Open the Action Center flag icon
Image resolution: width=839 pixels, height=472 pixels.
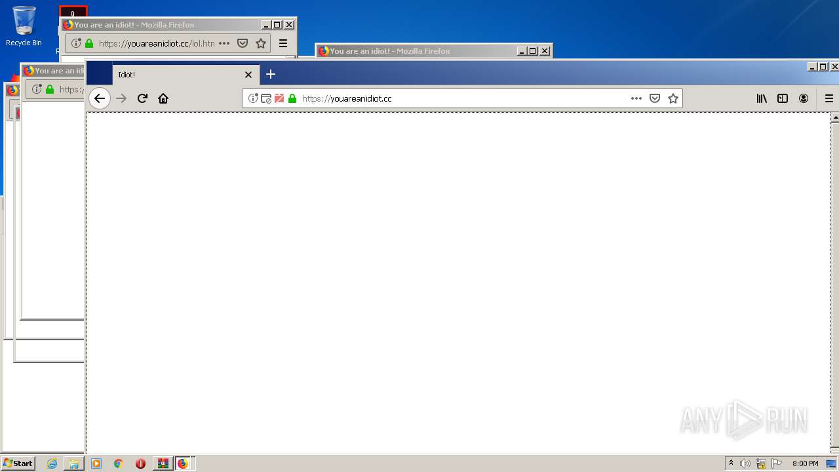777,463
